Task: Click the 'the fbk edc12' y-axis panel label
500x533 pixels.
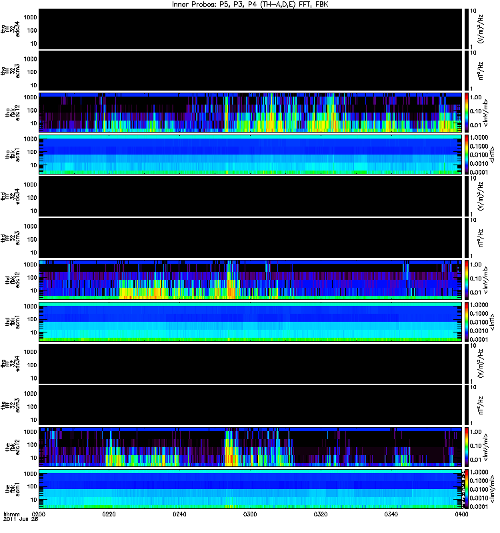Action: [x=13, y=447]
